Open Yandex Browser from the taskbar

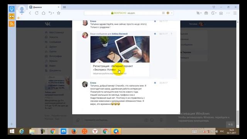click(95, 131)
